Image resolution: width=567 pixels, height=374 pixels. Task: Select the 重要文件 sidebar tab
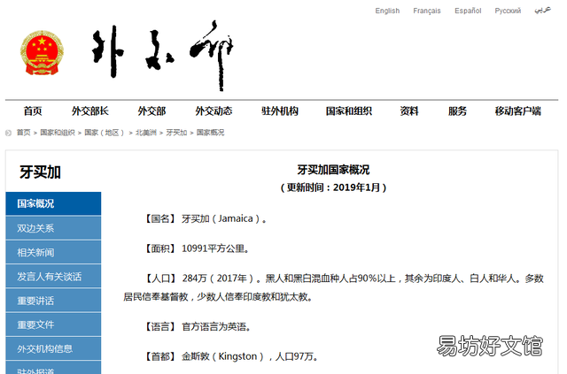tap(53, 324)
